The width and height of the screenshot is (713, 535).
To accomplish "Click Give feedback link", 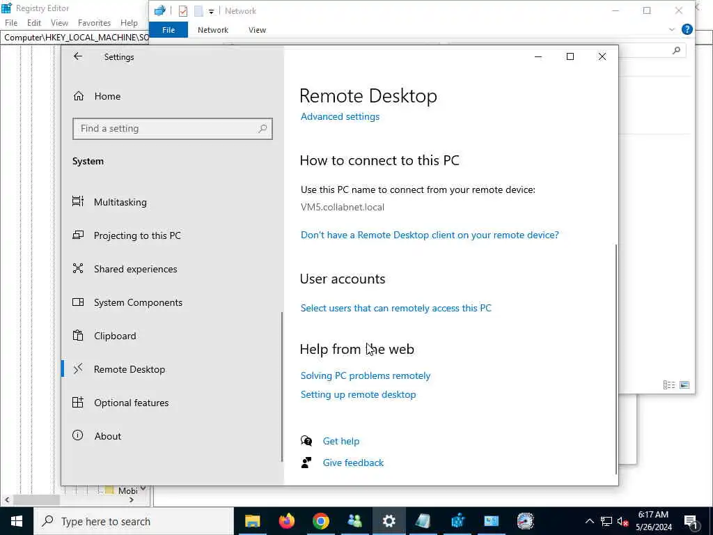I will click(353, 463).
